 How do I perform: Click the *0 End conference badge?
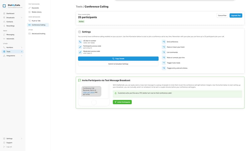click(x=164, y=42)
